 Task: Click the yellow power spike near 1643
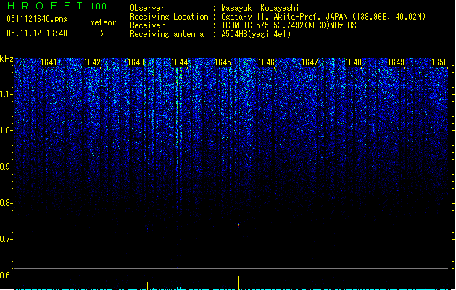147,286
